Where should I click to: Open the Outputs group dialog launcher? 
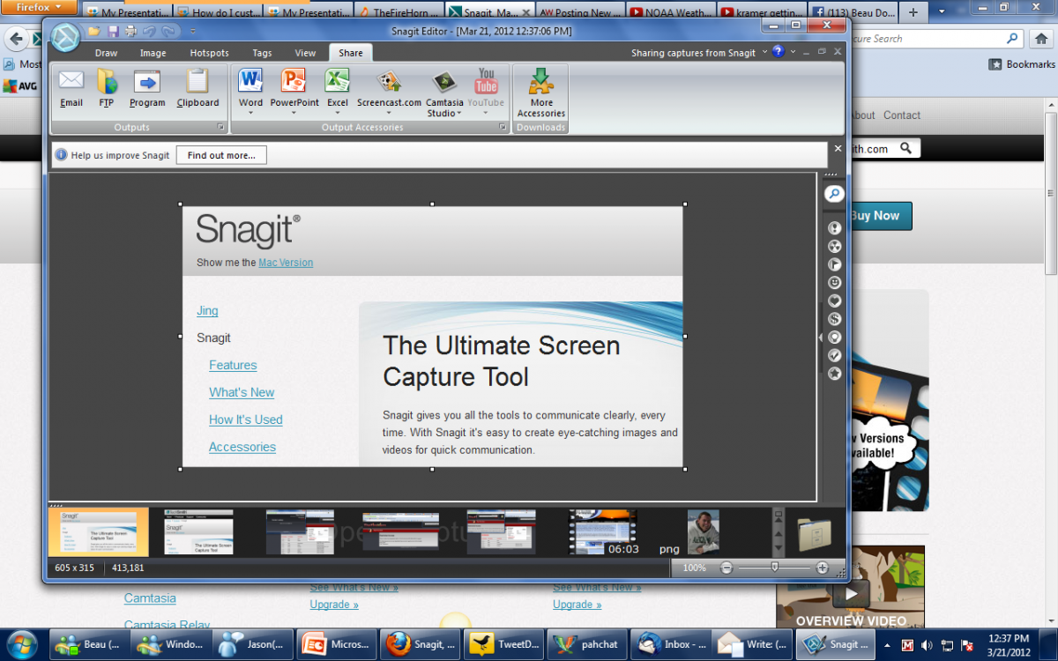point(220,128)
